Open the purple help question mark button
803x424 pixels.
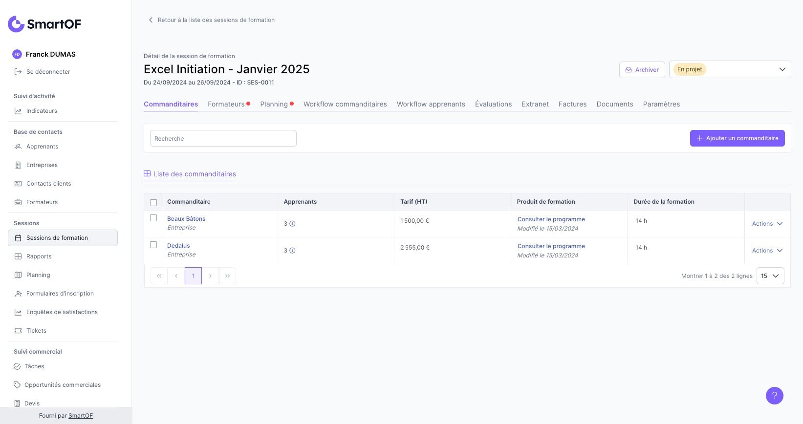coord(774,396)
